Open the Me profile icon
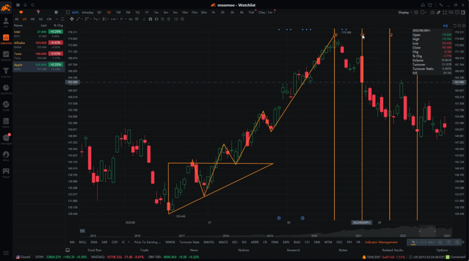Screen dimensions: 469x261 pyautogui.click(x=6, y=22)
